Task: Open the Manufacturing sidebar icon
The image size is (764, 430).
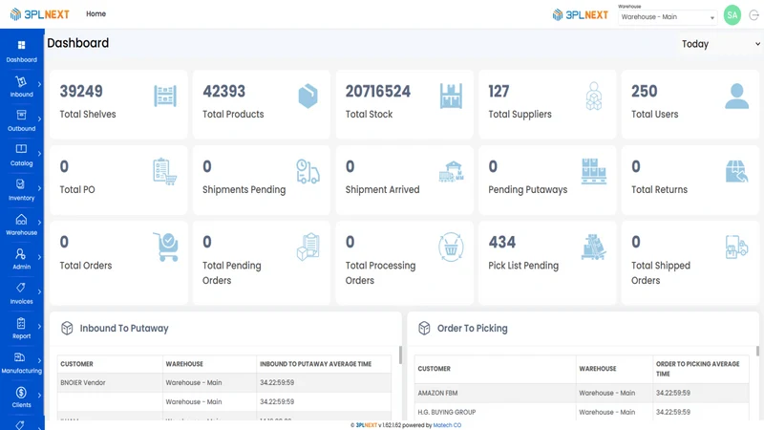Action: pyautogui.click(x=20, y=357)
